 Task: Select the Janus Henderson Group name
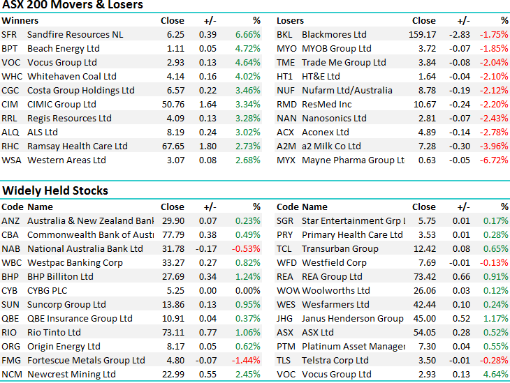tap(353, 319)
